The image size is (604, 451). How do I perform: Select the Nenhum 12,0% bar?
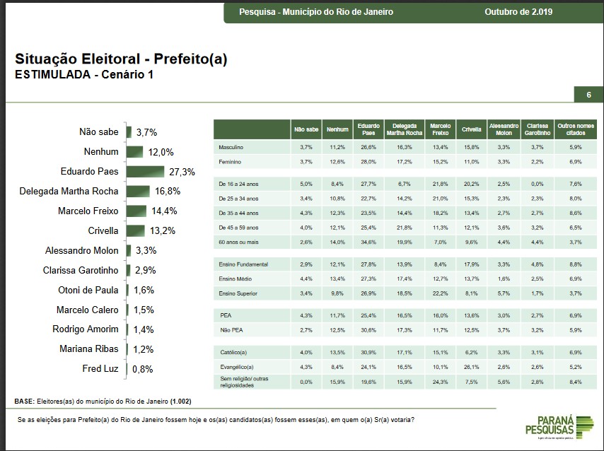pos(134,152)
